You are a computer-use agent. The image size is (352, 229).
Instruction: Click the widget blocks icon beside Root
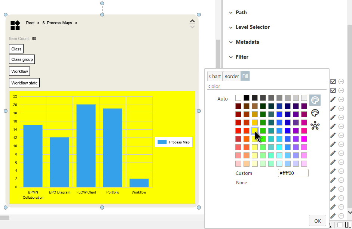point(15,25)
